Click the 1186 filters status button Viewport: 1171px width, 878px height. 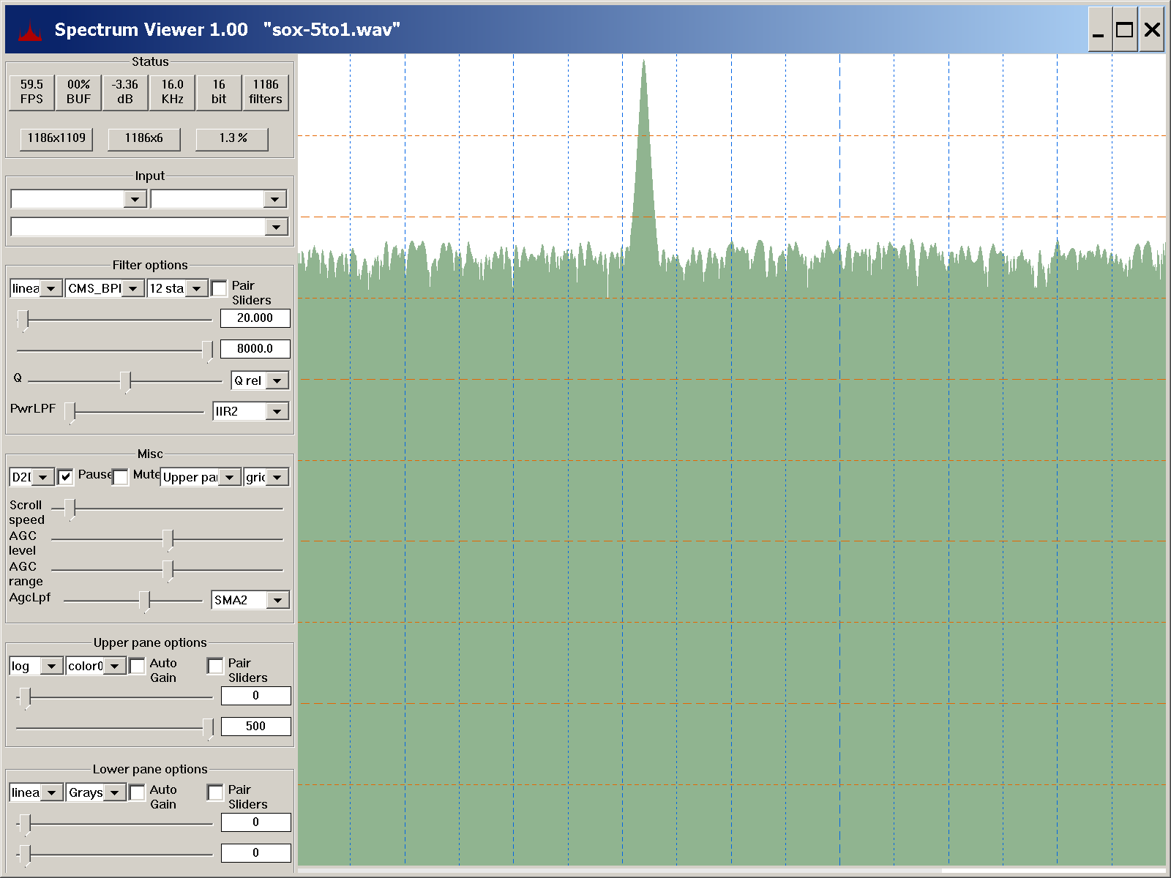coord(265,92)
